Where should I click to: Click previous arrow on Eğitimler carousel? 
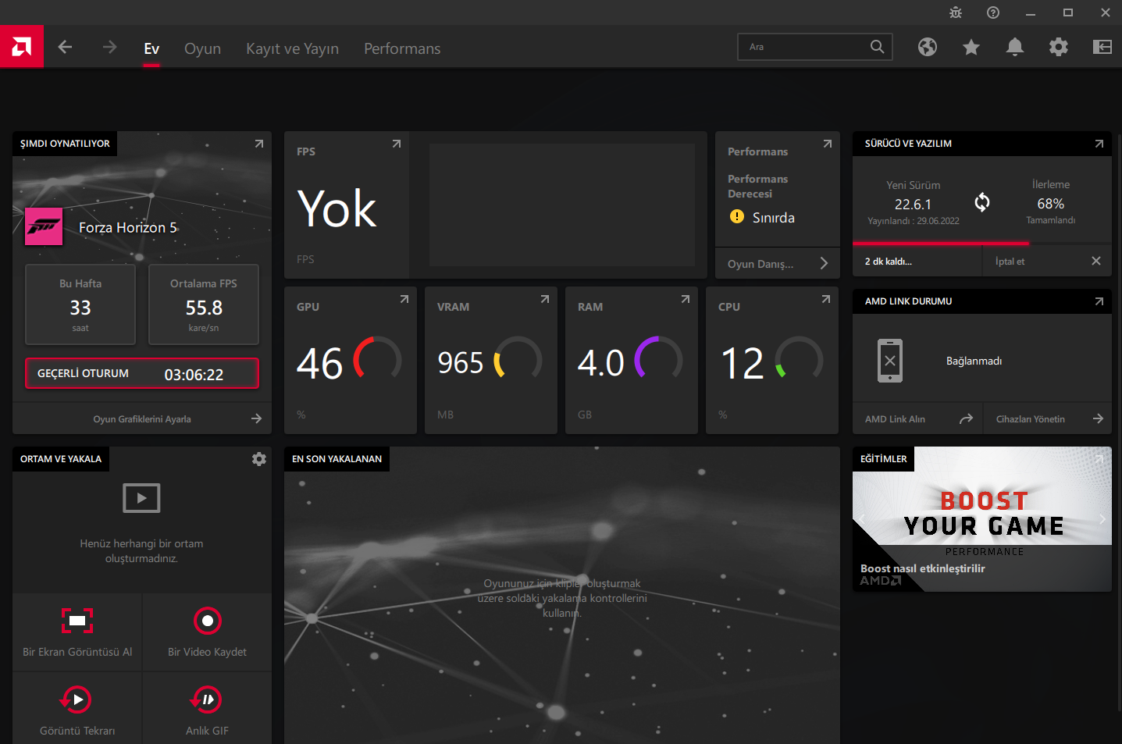click(862, 519)
